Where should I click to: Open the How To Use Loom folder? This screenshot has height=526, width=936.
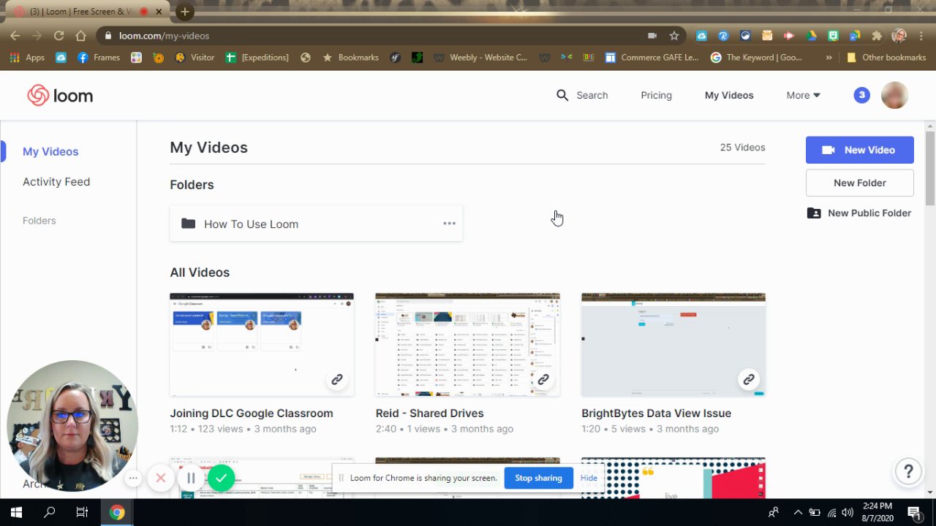(x=316, y=224)
